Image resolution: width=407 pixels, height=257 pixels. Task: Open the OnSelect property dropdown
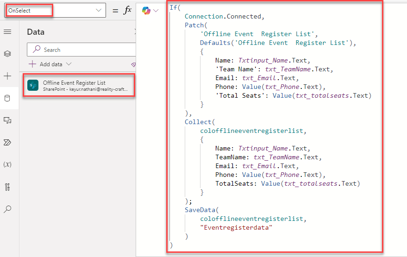tap(99, 10)
